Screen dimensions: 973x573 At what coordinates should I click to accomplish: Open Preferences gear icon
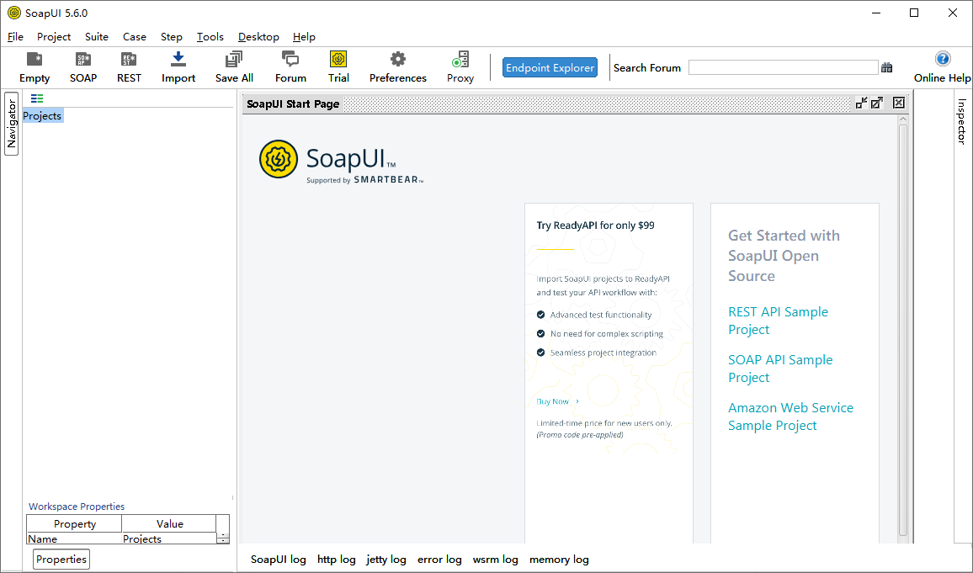(398, 67)
